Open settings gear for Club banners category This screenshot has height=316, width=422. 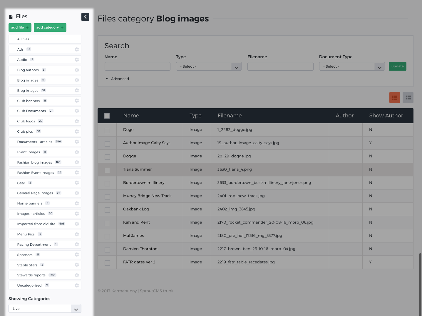click(77, 101)
